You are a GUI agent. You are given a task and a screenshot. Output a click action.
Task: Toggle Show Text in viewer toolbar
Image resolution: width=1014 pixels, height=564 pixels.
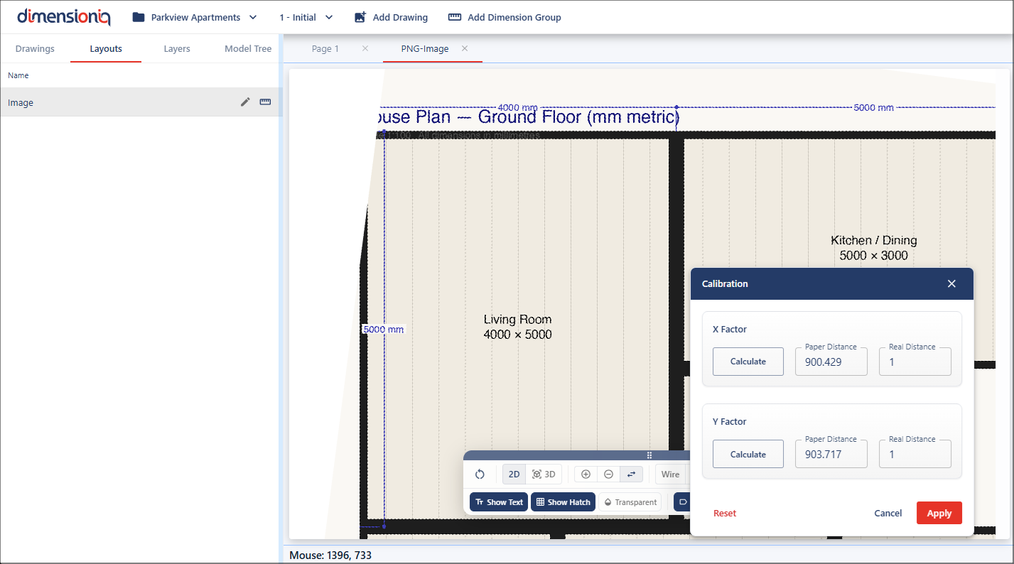click(499, 502)
